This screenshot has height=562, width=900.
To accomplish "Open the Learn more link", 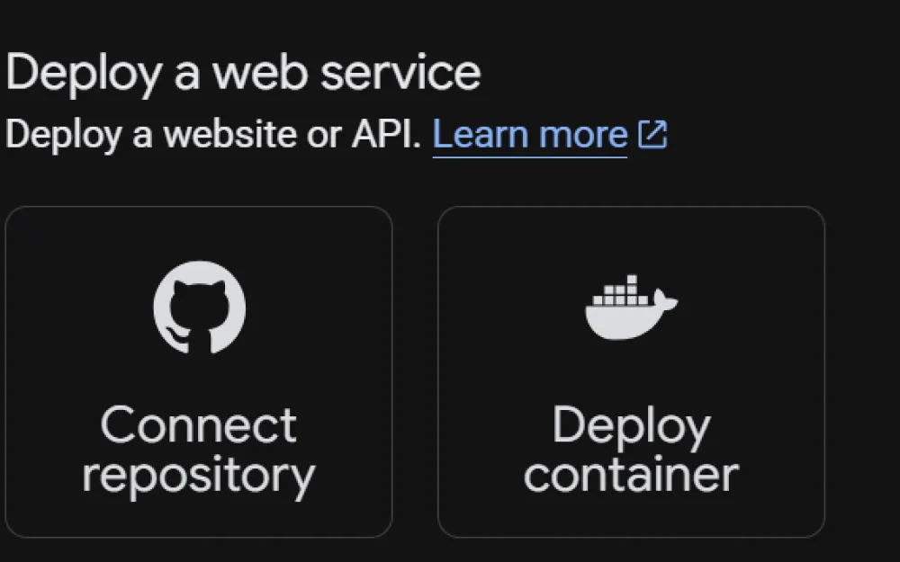I will [530, 135].
